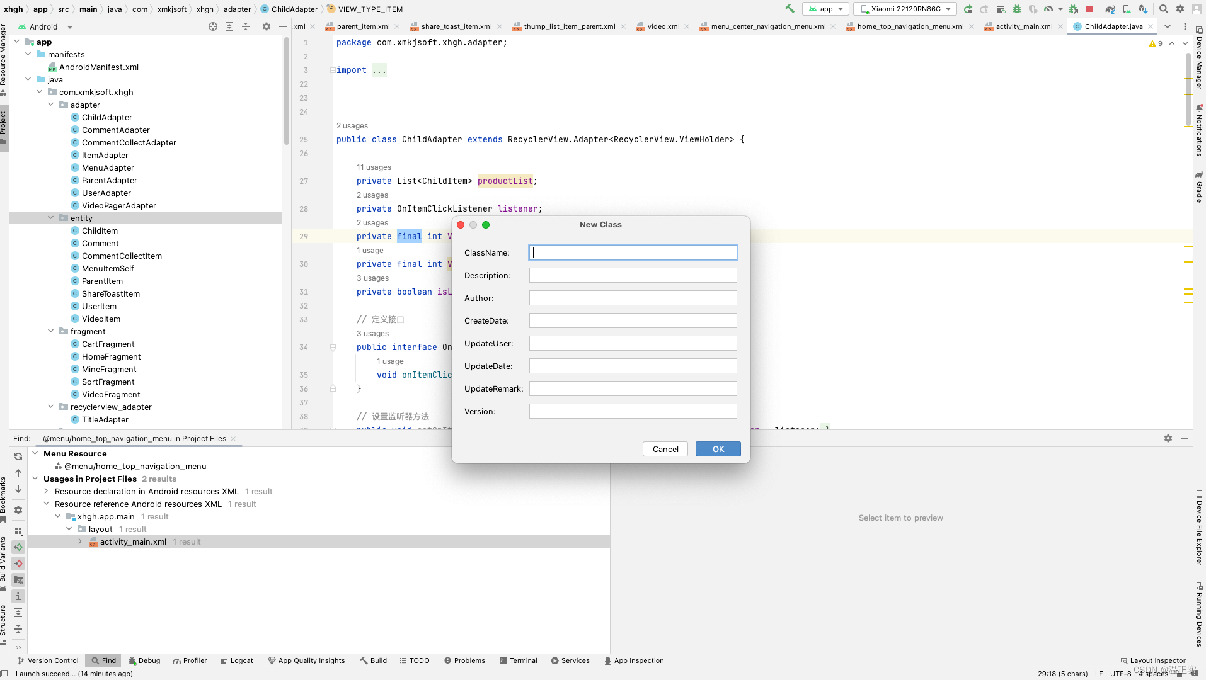Open Search Everywhere magnifier icon
The height and width of the screenshot is (680, 1206).
coord(1164,9)
